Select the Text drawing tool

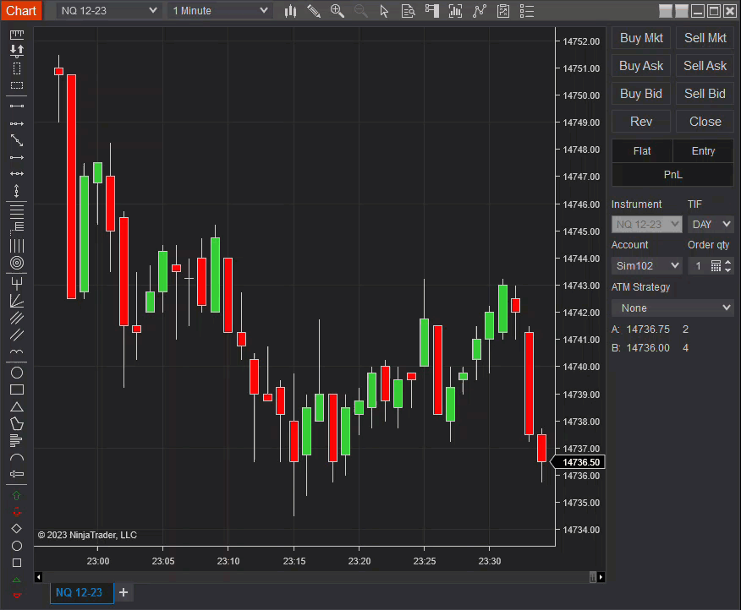coord(17,474)
